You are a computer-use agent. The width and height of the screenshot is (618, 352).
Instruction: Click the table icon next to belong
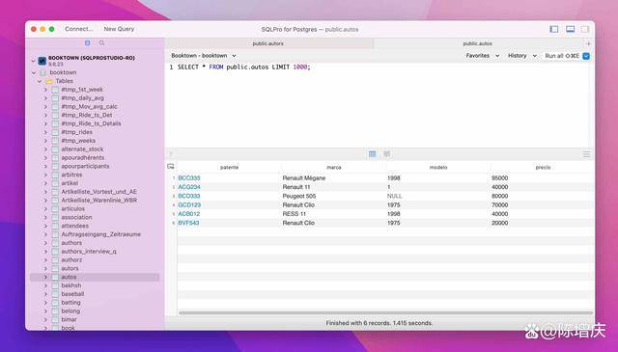coord(55,311)
